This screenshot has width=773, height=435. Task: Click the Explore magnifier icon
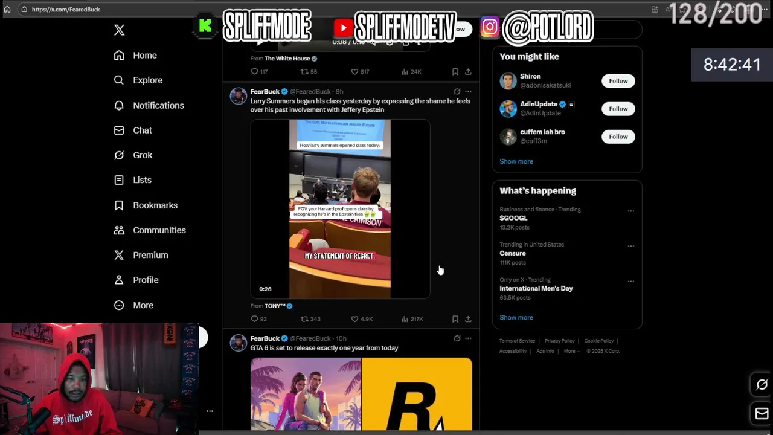click(119, 80)
